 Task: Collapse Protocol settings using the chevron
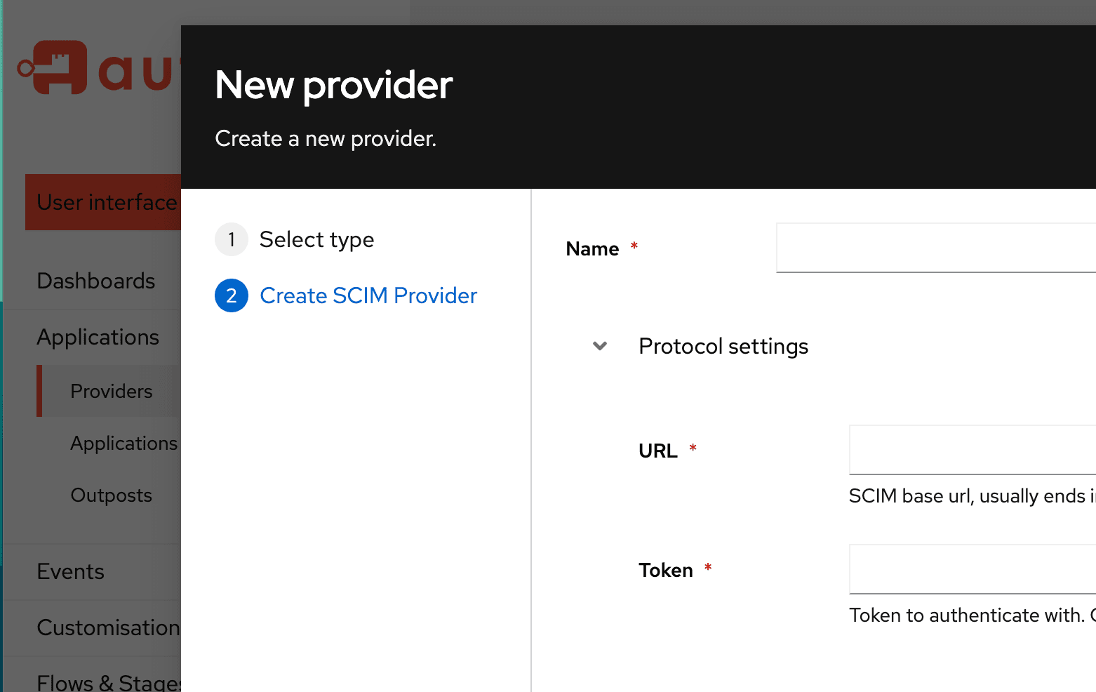coord(600,346)
